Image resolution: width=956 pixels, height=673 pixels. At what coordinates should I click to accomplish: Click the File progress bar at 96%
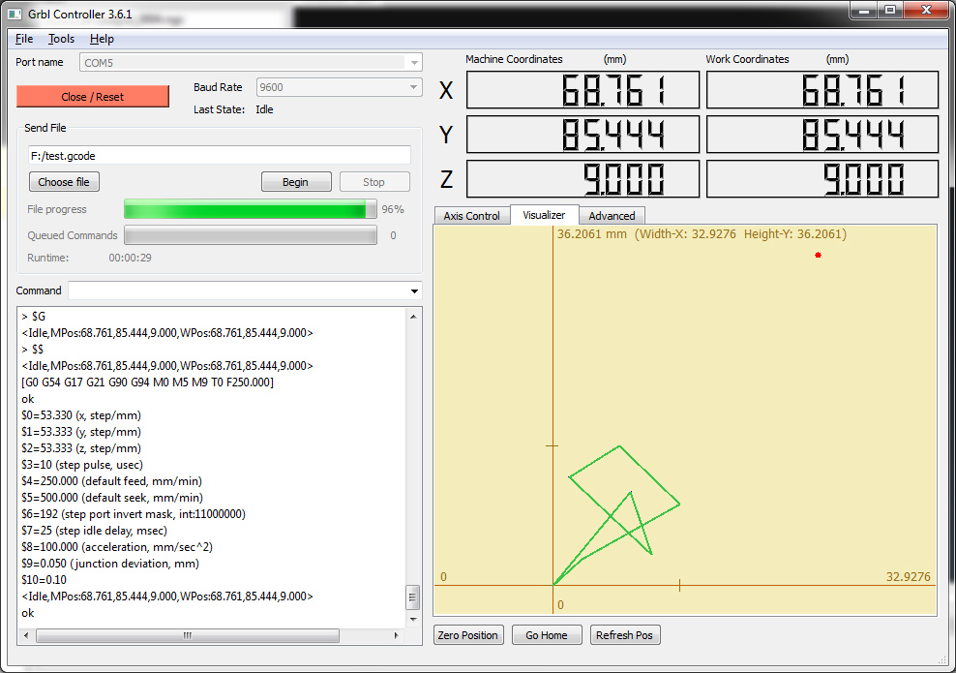(x=251, y=209)
